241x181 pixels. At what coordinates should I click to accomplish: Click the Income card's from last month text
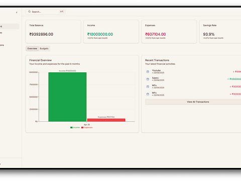(97, 38)
